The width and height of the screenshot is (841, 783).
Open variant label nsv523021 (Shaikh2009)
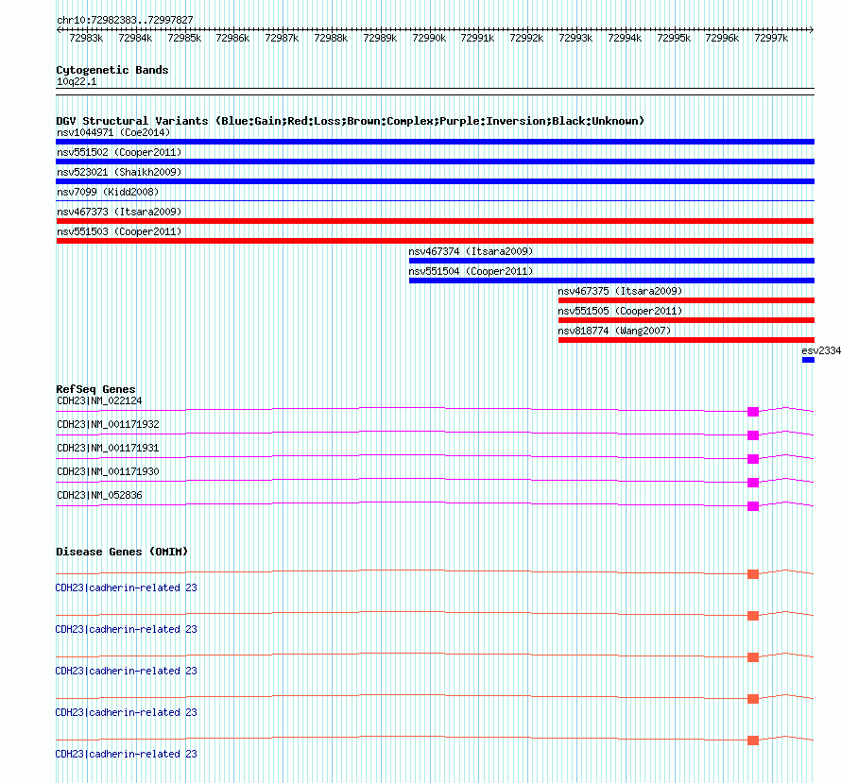pyautogui.click(x=119, y=172)
